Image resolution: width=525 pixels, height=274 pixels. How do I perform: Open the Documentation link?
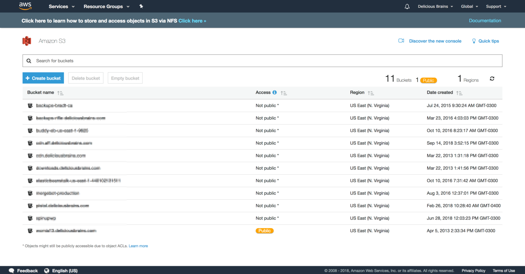pyautogui.click(x=485, y=21)
